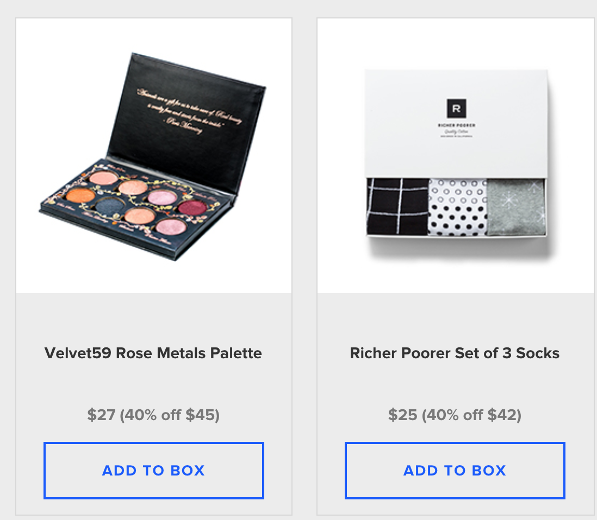
Task: Click the black R logo on sock box
Action: [x=456, y=109]
